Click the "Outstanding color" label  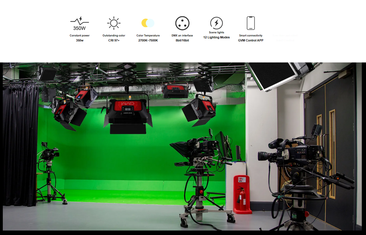[114, 36]
